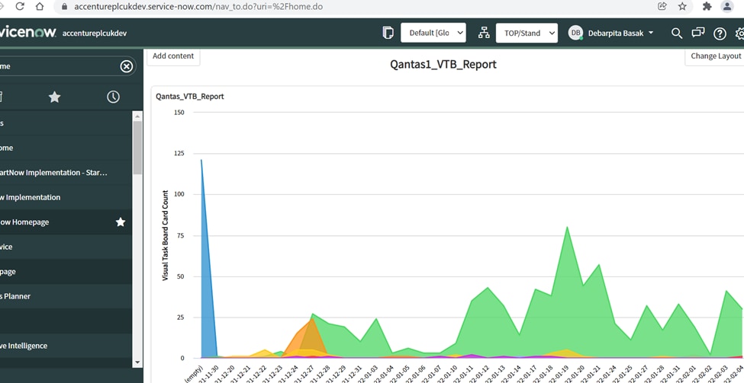744x383 pixels.
Task: Click the tallest green peak near 80
Action: [566, 228]
